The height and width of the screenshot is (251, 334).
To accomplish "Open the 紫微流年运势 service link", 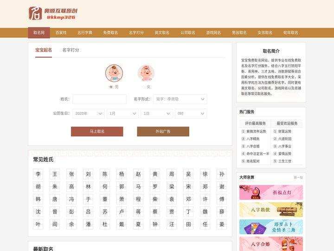I will [256, 131].
